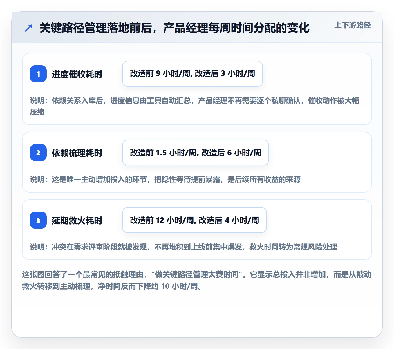The width and height of the screenshot is (394, 349).
Task: Click the number 3 badge icon
Action: pos(38,220)
